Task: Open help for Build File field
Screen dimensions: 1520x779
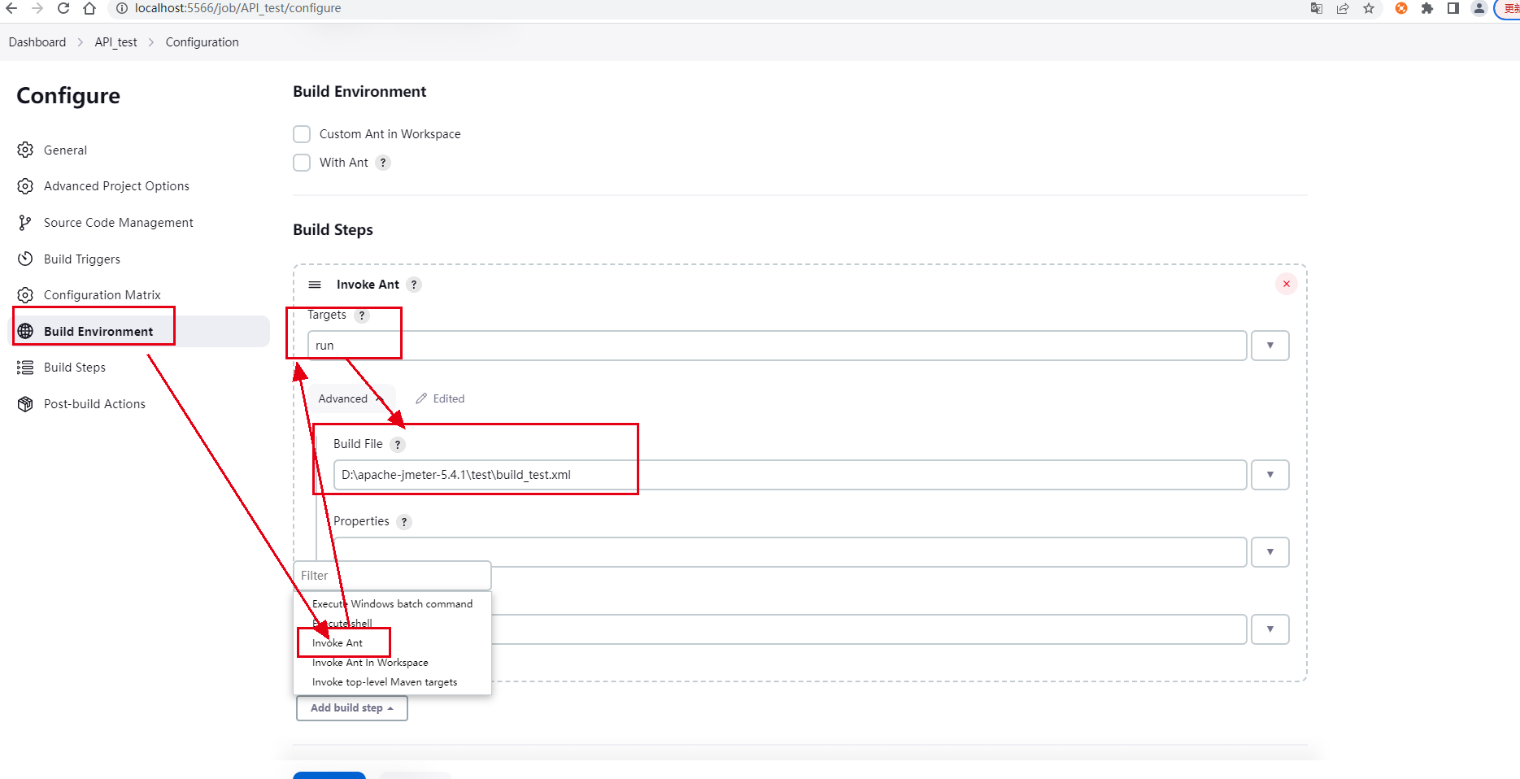Action: click(398, 445)
